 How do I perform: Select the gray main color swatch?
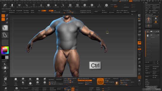click(7, 57)
